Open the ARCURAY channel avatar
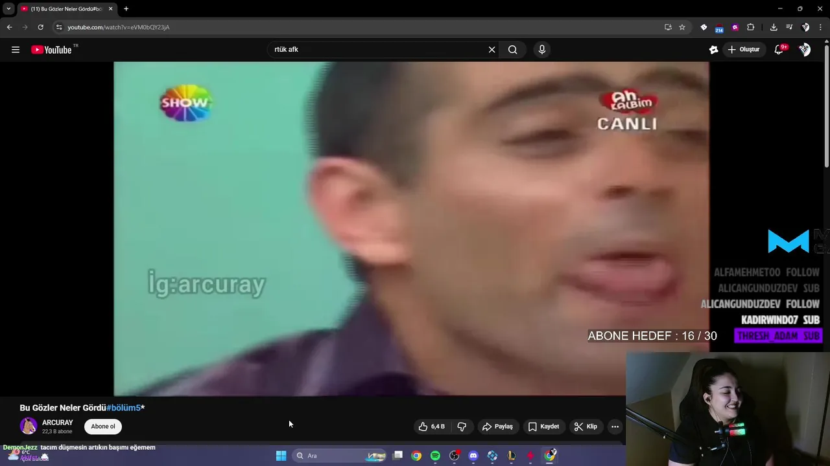 (x=29, y=426)
